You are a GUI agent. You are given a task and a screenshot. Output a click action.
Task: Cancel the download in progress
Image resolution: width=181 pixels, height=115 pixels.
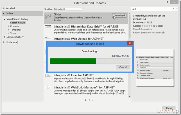point(123,67)
